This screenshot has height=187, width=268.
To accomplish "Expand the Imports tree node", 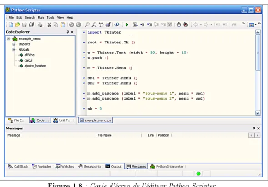I will click(x=14, y=44).
